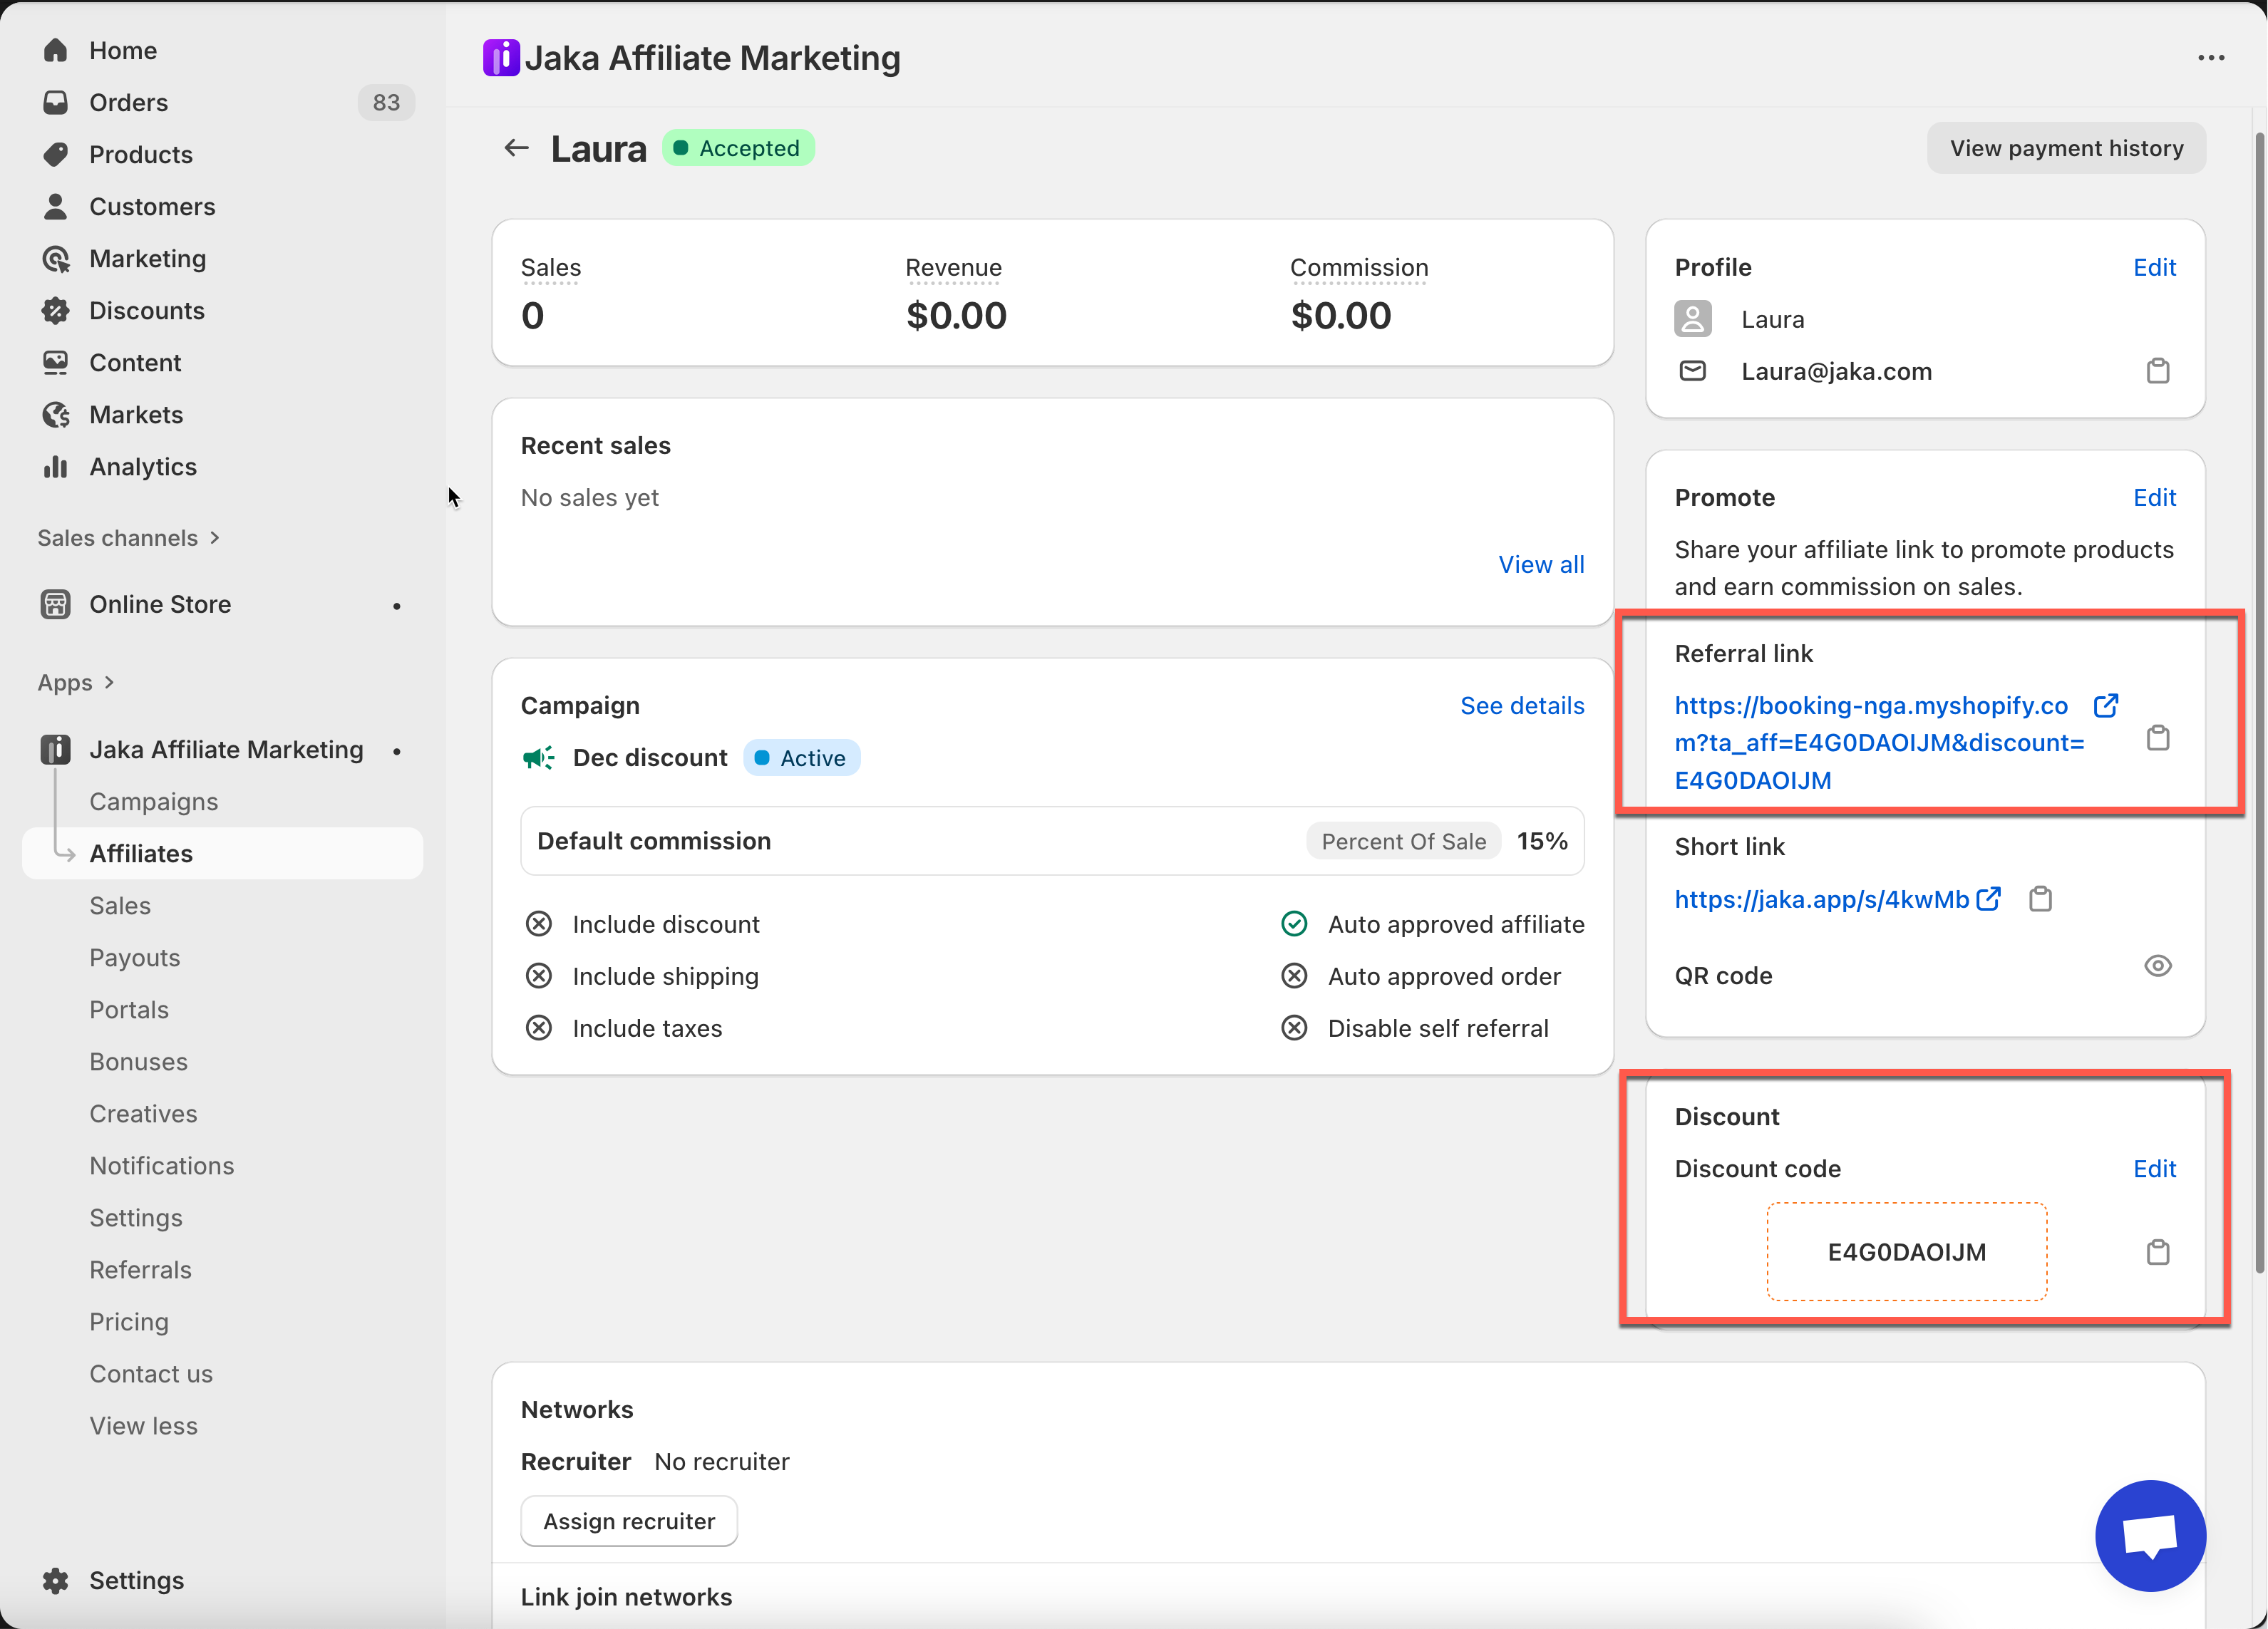Click the Auto approved affiliate check icon
2268x1629 pixels.
1294,924
